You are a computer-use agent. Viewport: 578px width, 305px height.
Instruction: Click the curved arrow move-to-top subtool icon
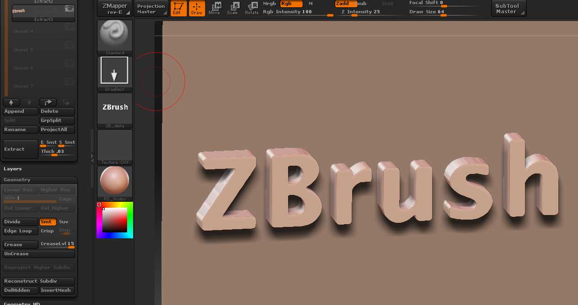pyautogui.click(x=48, y=103)
